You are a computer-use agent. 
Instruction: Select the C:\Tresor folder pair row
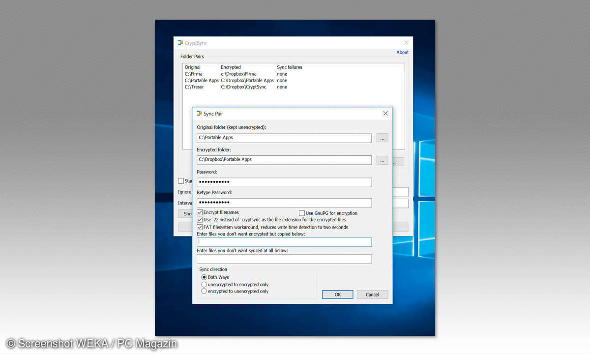pos(294,87)
